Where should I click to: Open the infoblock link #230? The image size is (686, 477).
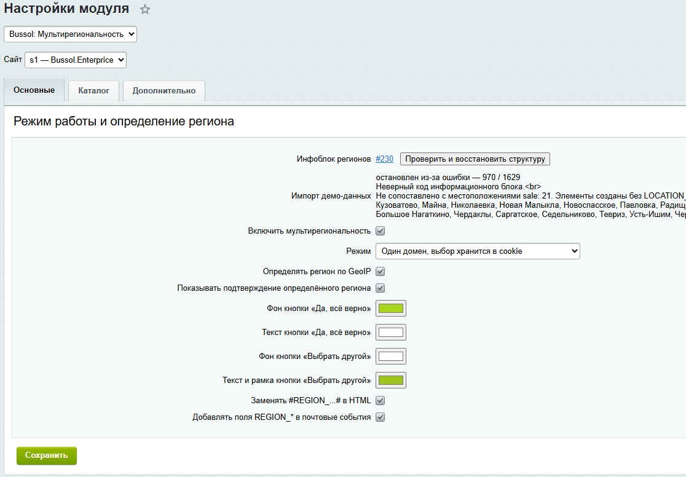pyautogui.click(x=385, y=159)
